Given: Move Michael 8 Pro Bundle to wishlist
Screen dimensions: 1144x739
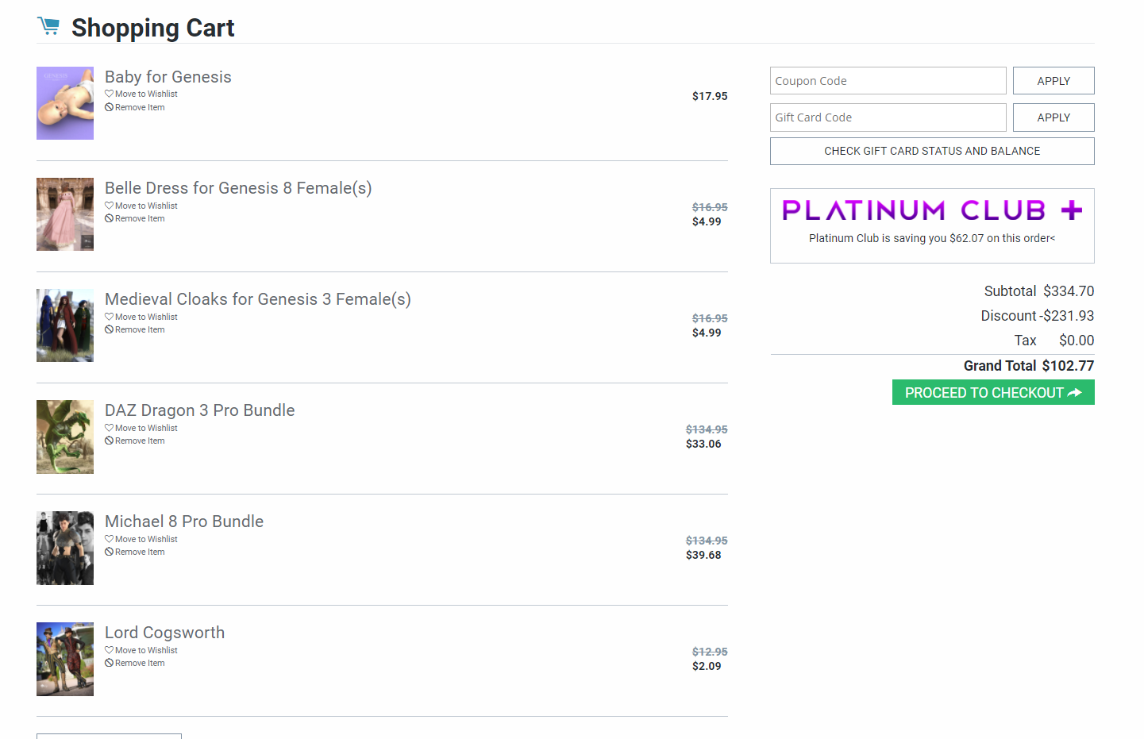Looking at the screenshot, I should (x=146, y=539).
